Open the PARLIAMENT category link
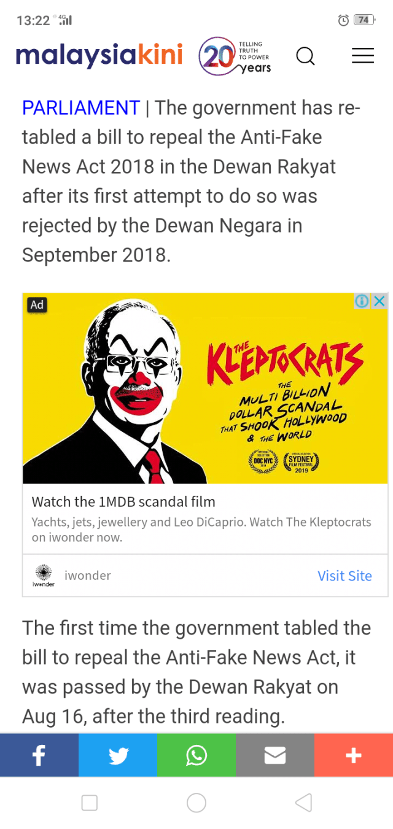 pyautogui.click(x=81, y=108)
